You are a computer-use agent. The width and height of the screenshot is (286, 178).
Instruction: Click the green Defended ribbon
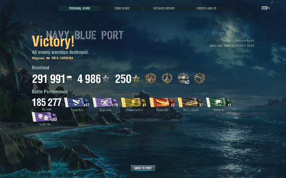click(x=219, y=102)
